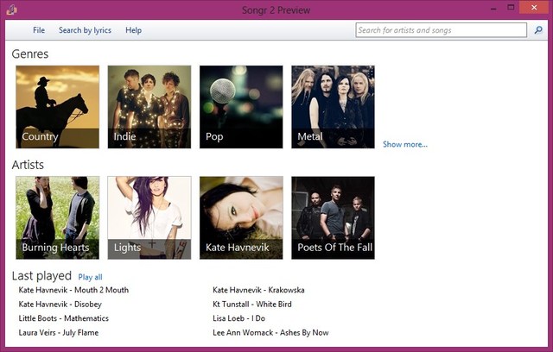
Task: Open the Country genre tile
Action: 57,107
